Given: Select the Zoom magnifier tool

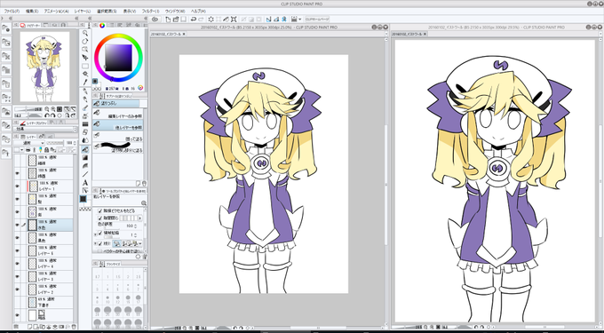Looking at the screenshot, I should pyautogui.click(x=84, y=33).
